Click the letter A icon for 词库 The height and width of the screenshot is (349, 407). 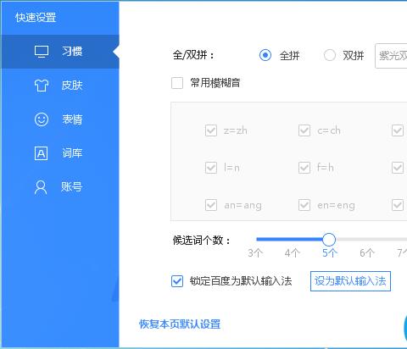(x=41, y=153)
